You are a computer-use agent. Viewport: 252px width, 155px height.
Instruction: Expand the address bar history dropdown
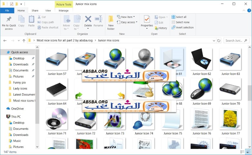(x=214, y=41)
